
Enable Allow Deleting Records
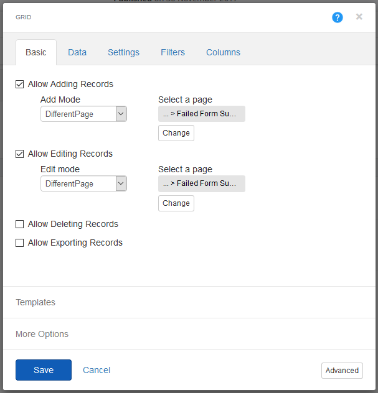point(19,224)
